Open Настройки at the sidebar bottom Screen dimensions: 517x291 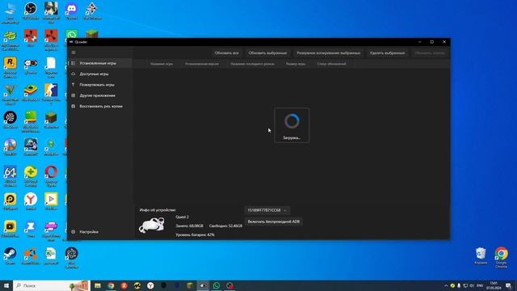[99, 232]
